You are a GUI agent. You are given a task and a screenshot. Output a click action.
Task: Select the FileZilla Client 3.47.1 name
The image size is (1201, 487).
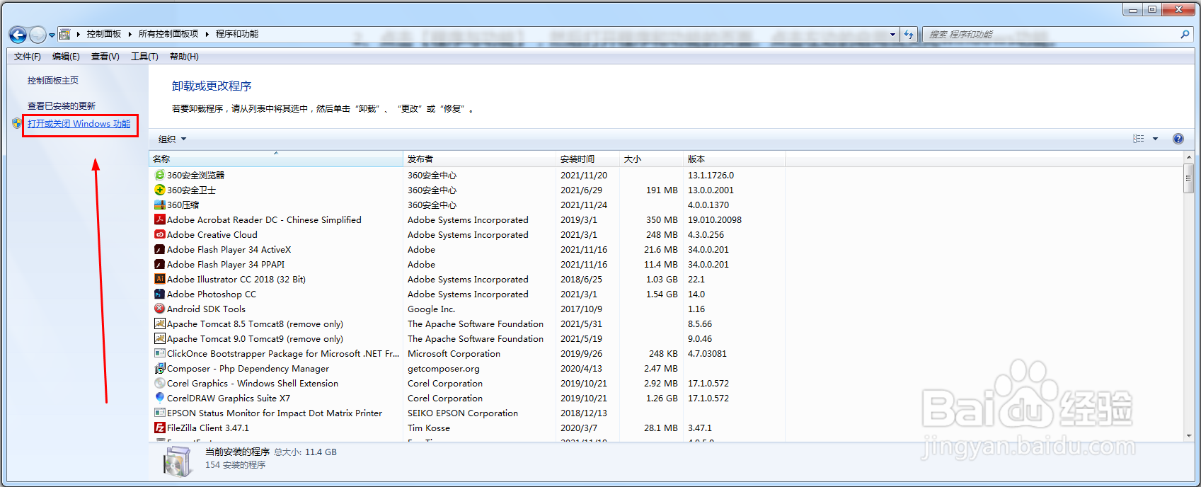pyautogui.click(x=208, y=428)
